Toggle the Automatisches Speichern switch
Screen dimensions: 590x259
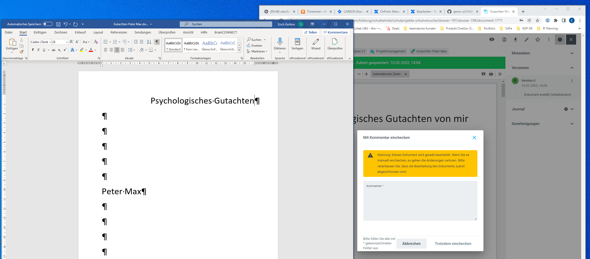[47, 24]
